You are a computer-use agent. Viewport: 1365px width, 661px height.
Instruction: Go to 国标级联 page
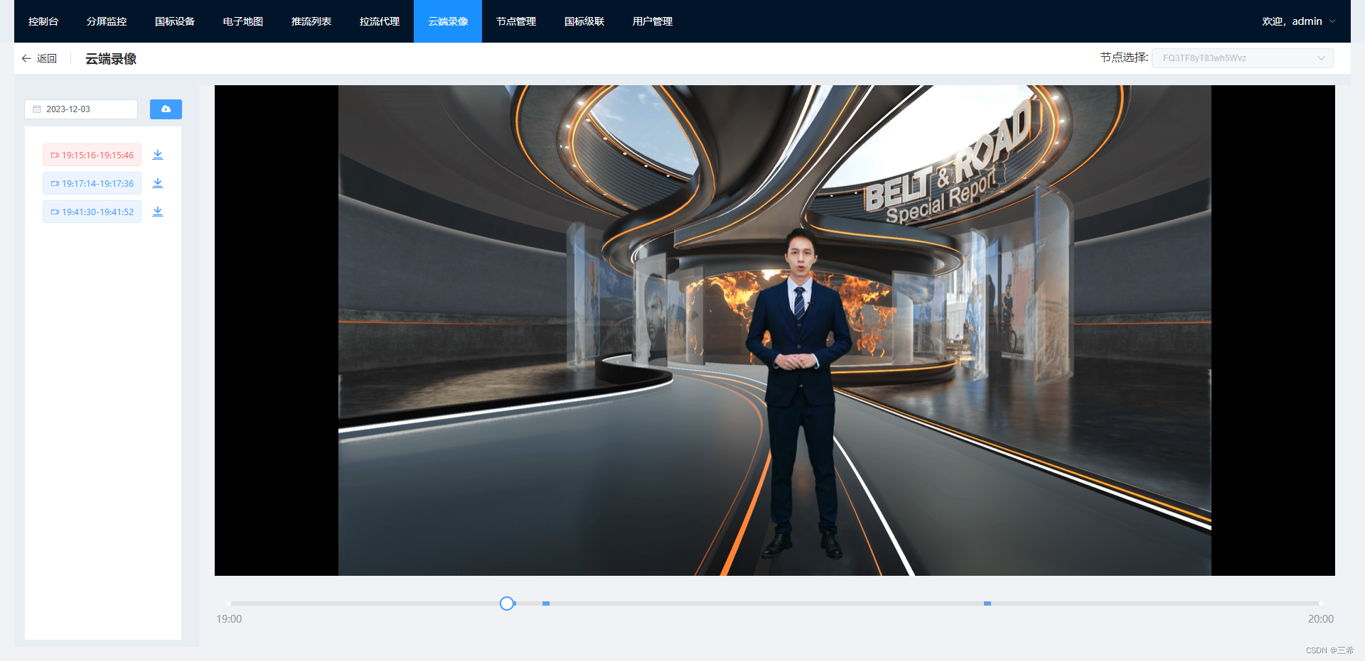[x=584, y=21]
